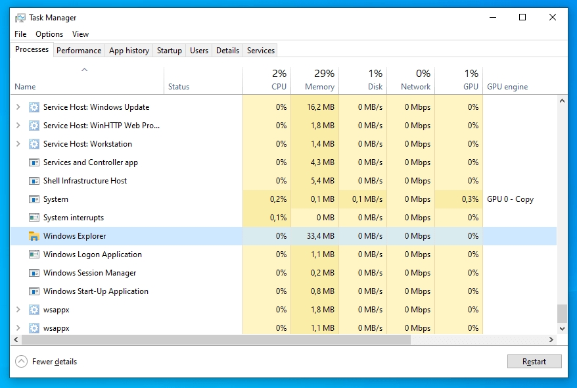Click the Fewer details circular arrow icon
The image size is (577, 388).
pos(21,362)
